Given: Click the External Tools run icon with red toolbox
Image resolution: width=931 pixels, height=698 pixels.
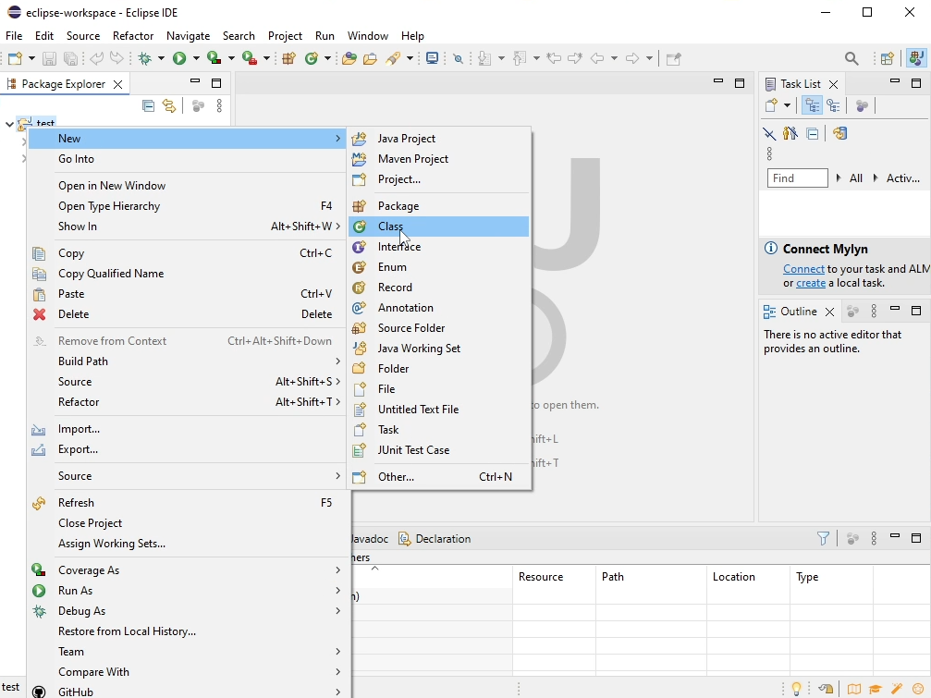Looking at the screenshot, I should pyautogui.click(x=250, y=58).
